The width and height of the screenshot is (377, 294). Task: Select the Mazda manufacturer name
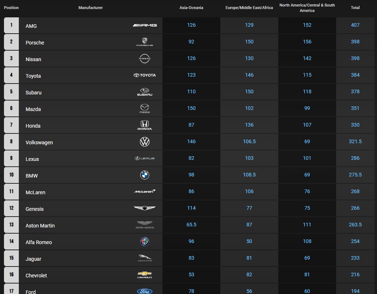[x=33, y=109]
